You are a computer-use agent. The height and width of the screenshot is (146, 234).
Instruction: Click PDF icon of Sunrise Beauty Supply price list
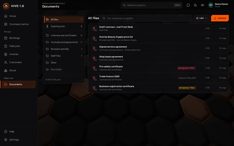(x=94, y=38)
